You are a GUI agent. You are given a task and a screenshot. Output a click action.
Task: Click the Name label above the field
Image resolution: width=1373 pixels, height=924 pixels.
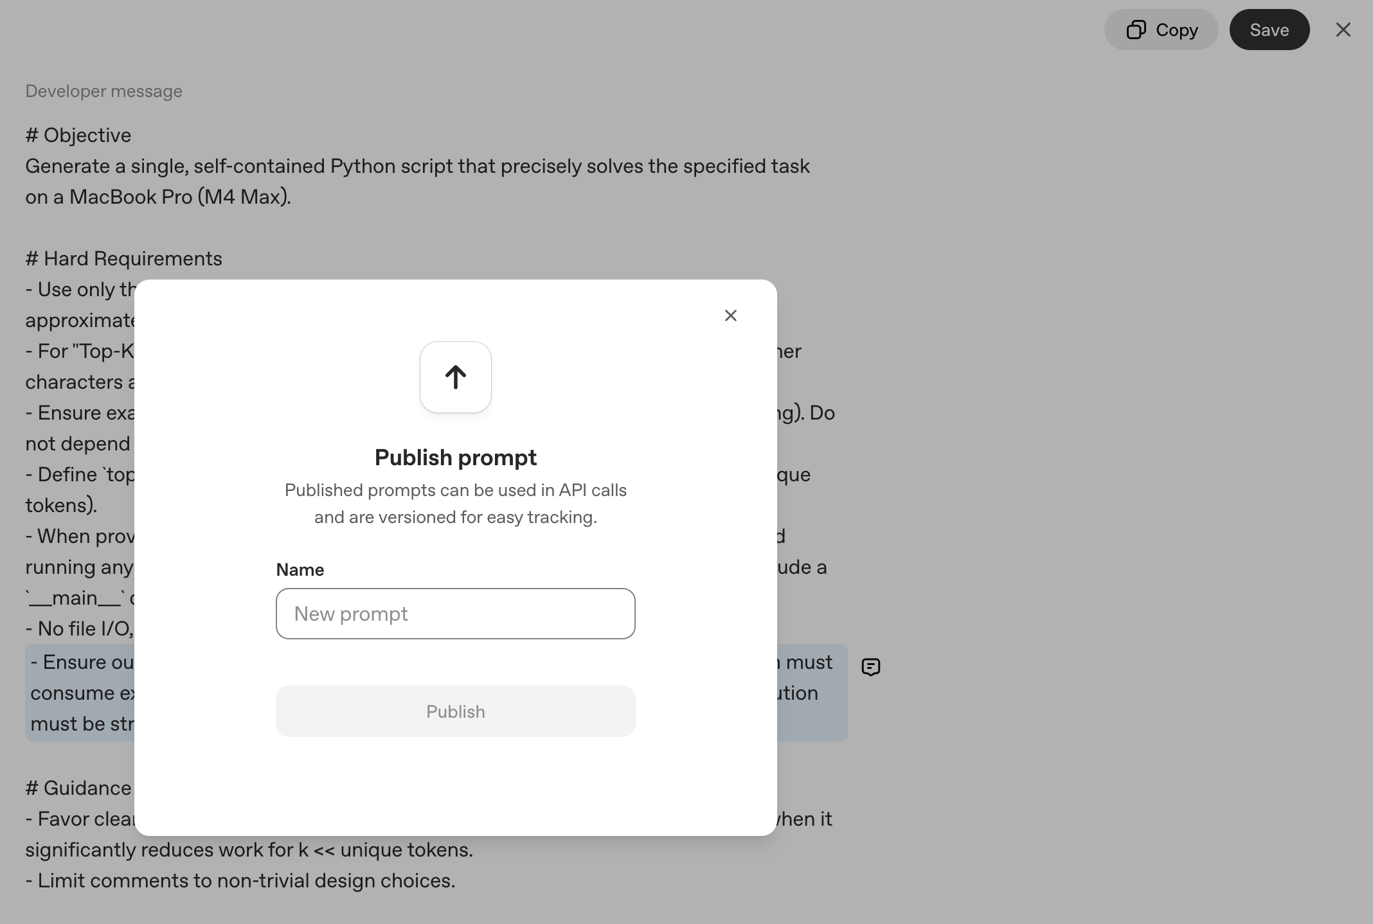(300, 570)
